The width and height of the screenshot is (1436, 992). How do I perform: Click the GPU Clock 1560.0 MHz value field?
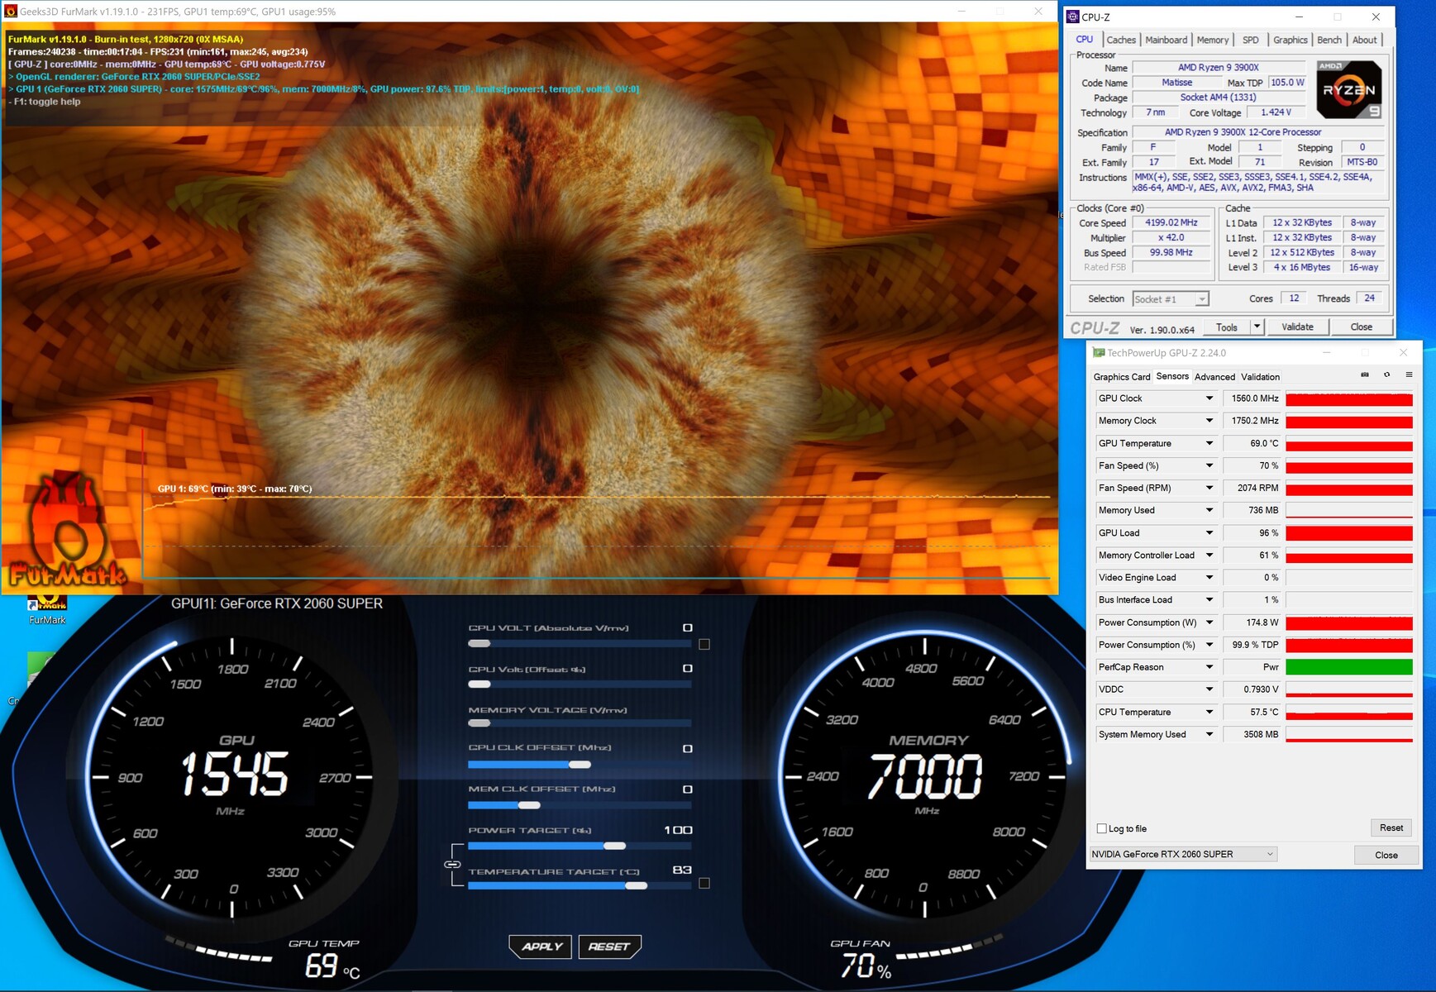point(1252,398)
